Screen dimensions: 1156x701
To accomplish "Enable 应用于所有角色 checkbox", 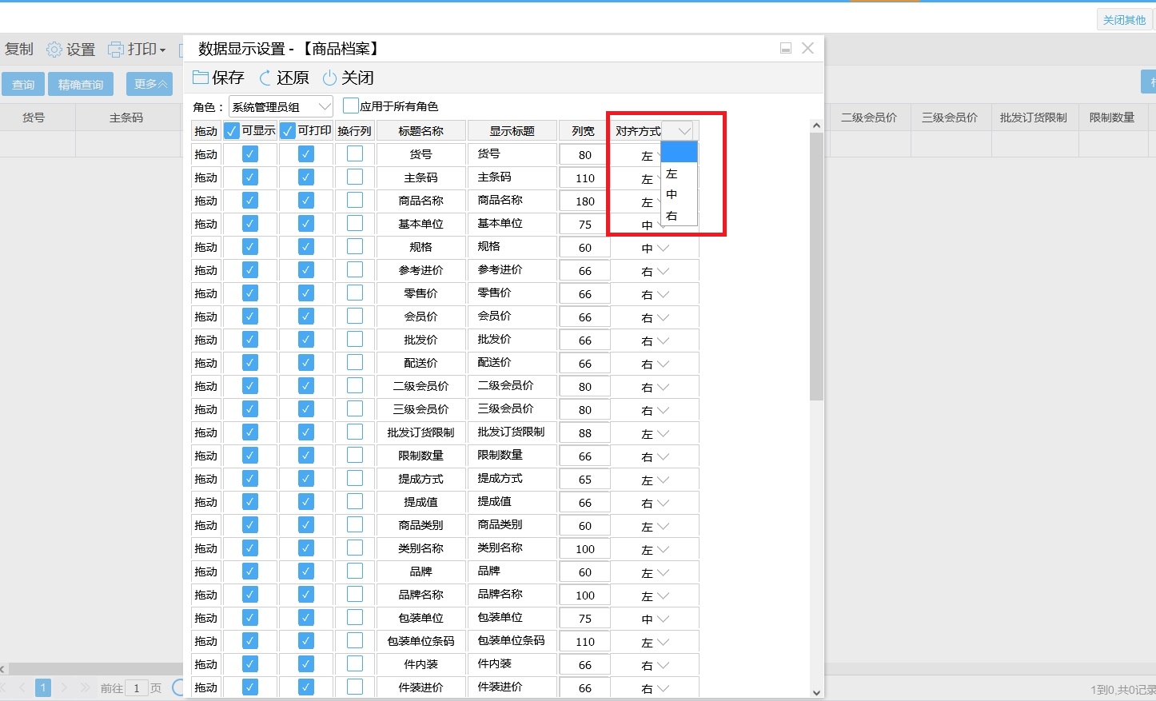I will click(x=350, y=106).
